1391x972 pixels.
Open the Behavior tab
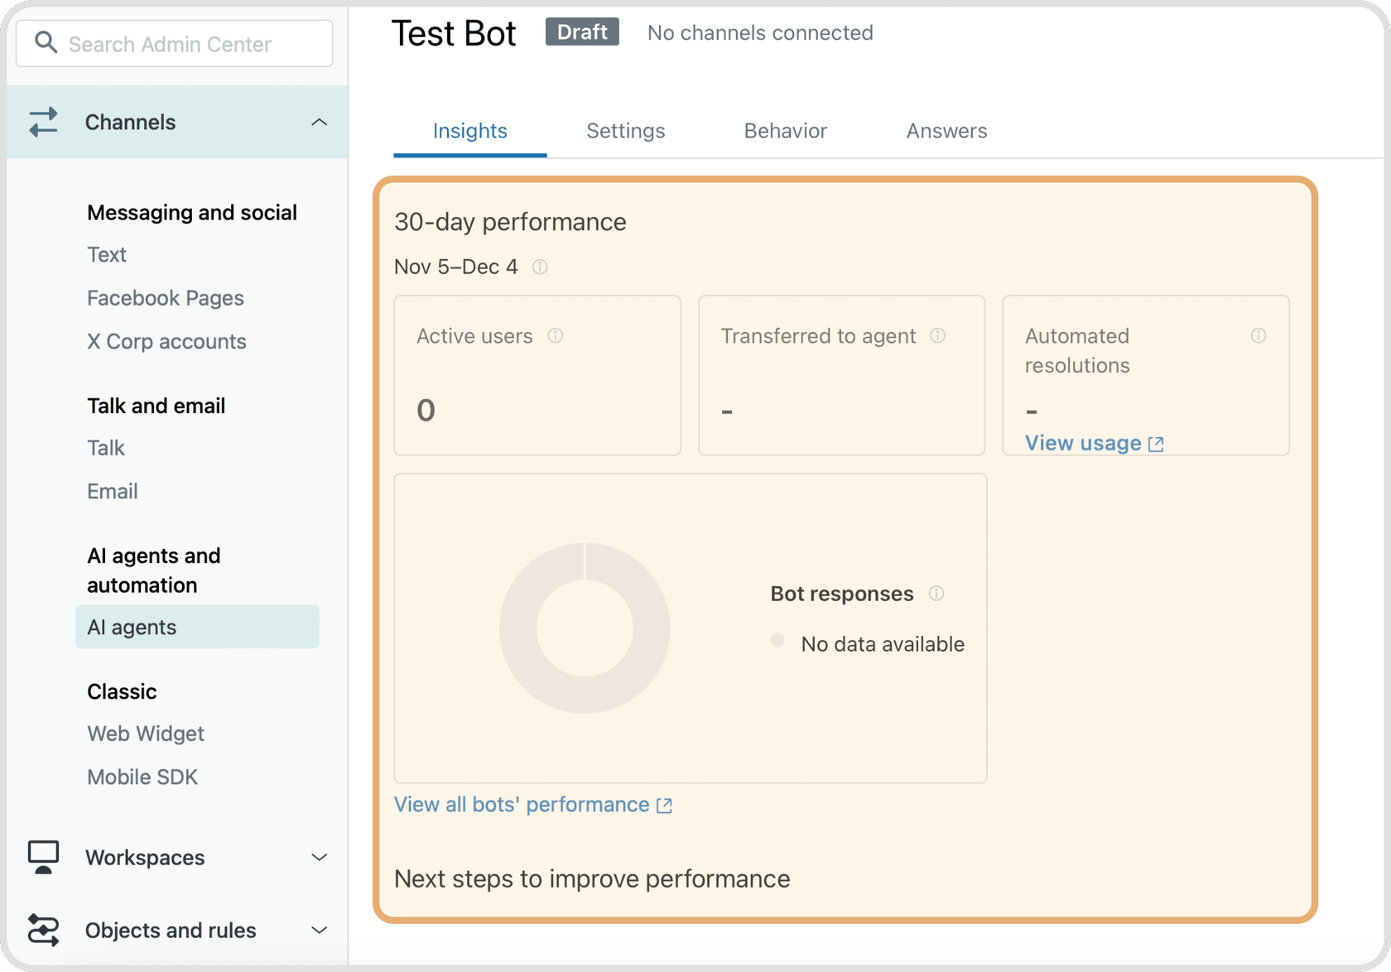pos(785,131)
